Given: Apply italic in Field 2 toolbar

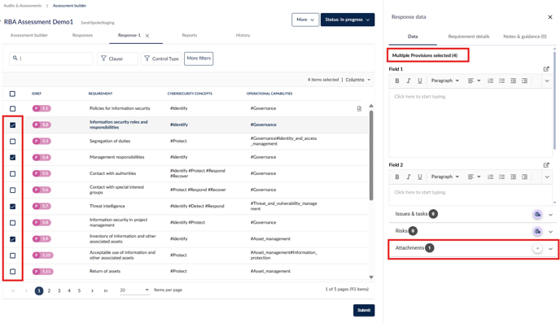Looking at the screenshot, I should pyautogui.click(x=409, y=177).
